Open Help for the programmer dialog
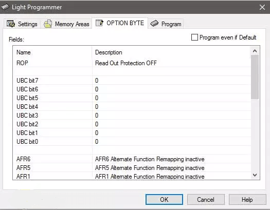The width and height of the screenshot is (270, 210). point(247,200)
